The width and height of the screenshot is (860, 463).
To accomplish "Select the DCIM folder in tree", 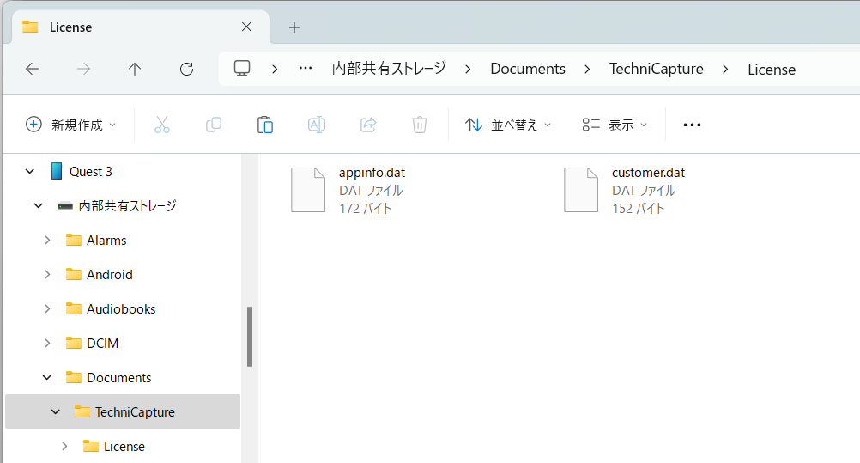I will [x=102, y=344].
